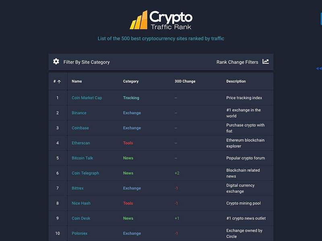Click the Rank Change Filters chart icon

[265, 62]
